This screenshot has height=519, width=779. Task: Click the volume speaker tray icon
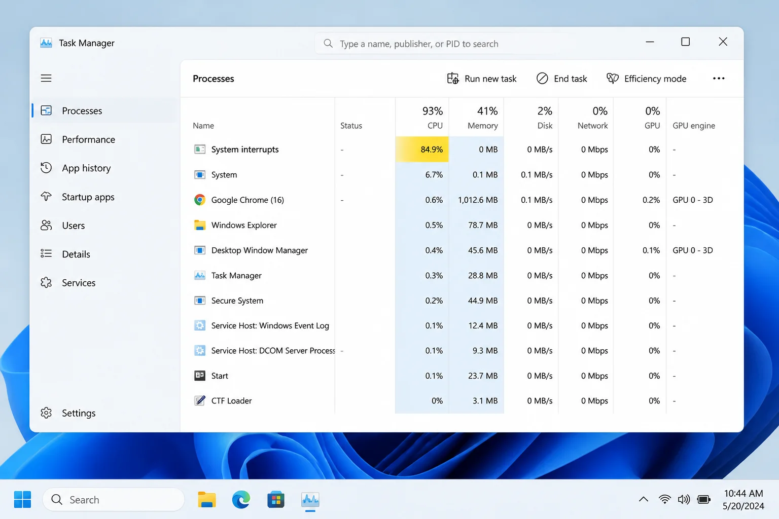[x=684, y=499]
